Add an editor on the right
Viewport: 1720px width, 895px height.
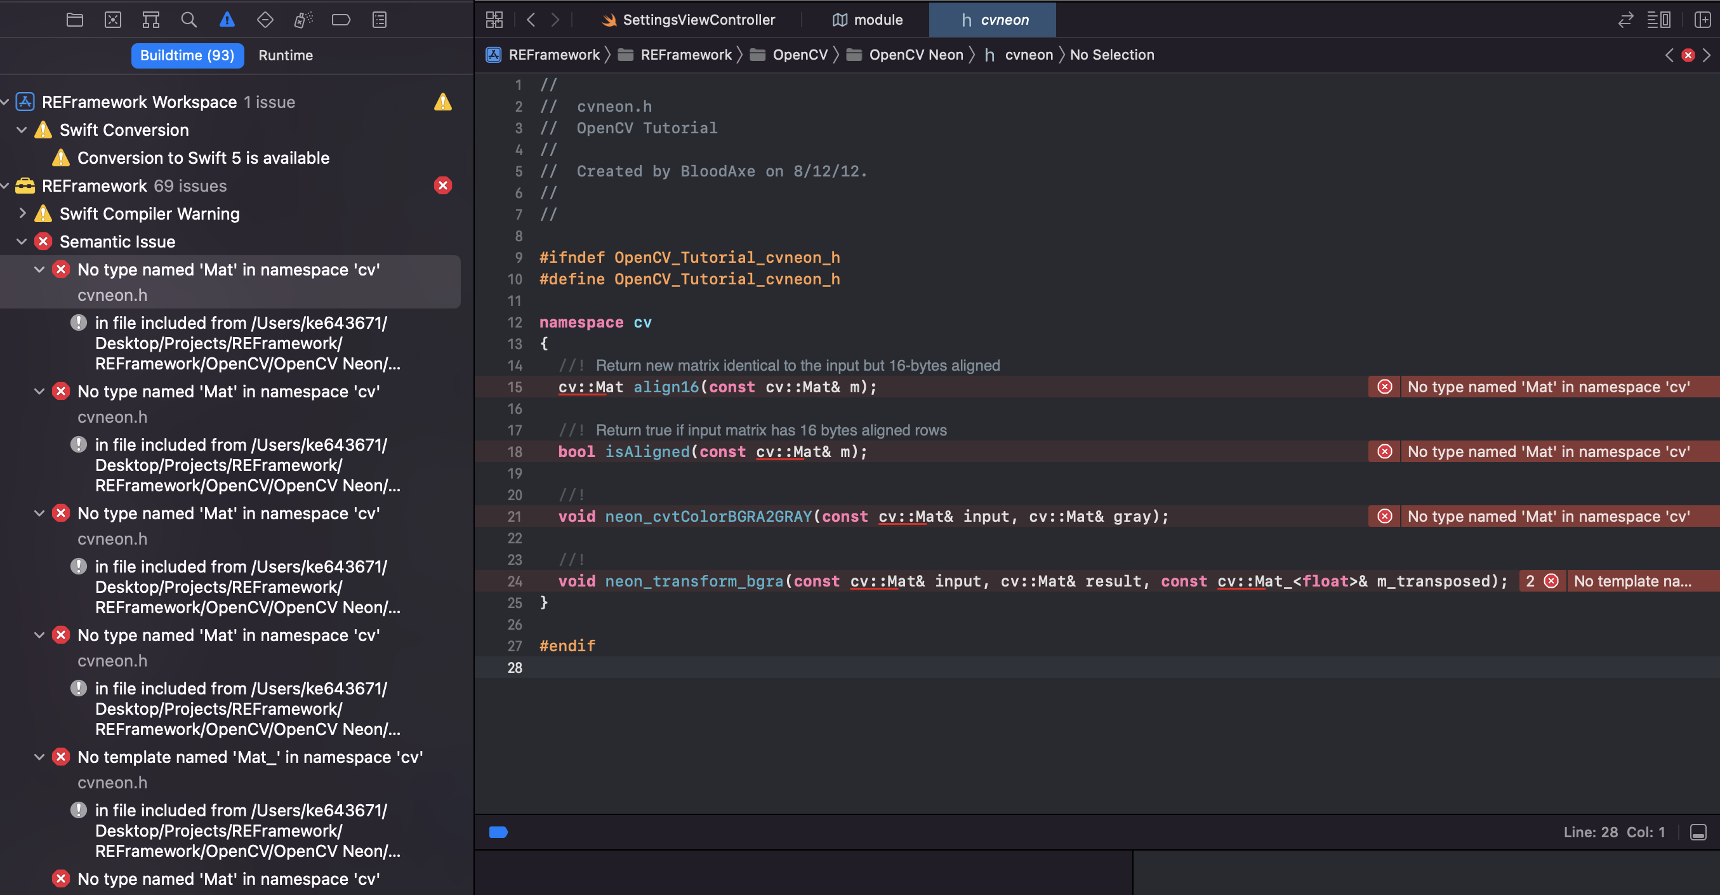pos(1702,20)
